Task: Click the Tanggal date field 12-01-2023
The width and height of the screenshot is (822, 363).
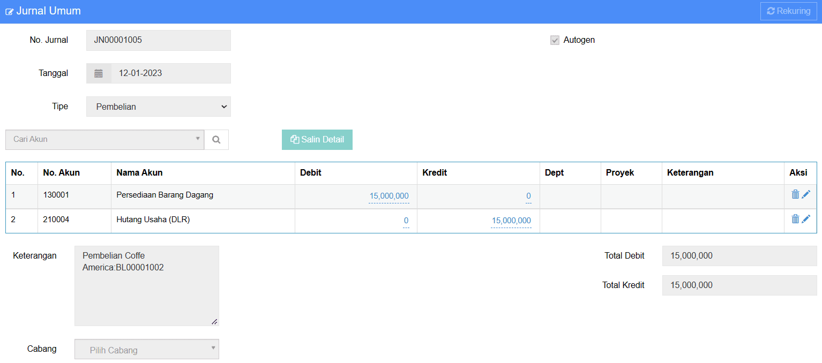Action: coord(170,73)
